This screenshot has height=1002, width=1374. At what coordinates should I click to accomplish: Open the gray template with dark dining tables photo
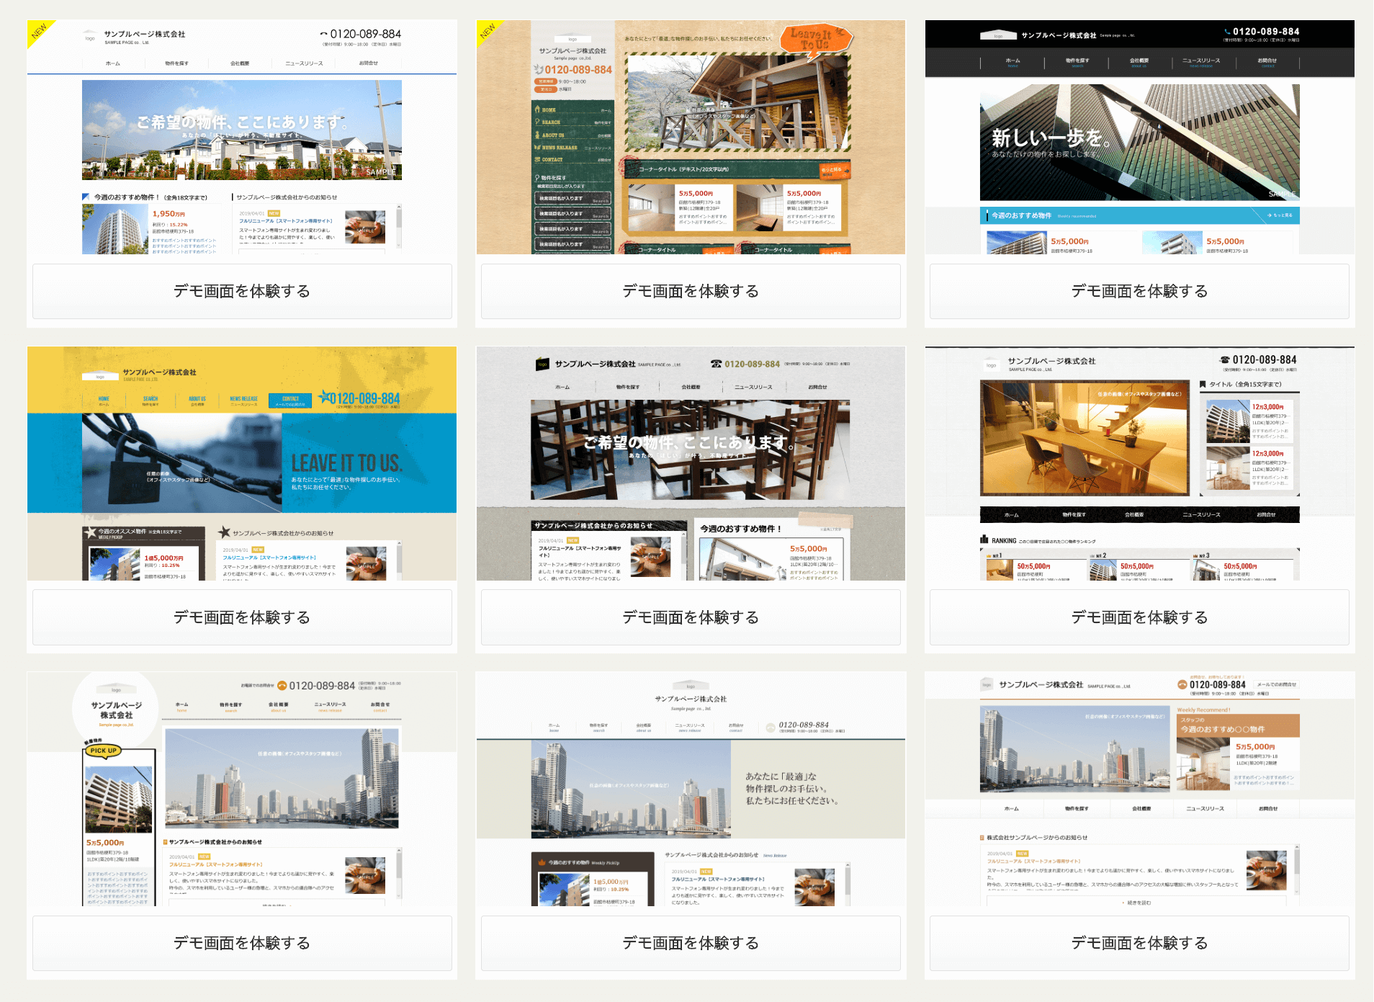[691, 617]
